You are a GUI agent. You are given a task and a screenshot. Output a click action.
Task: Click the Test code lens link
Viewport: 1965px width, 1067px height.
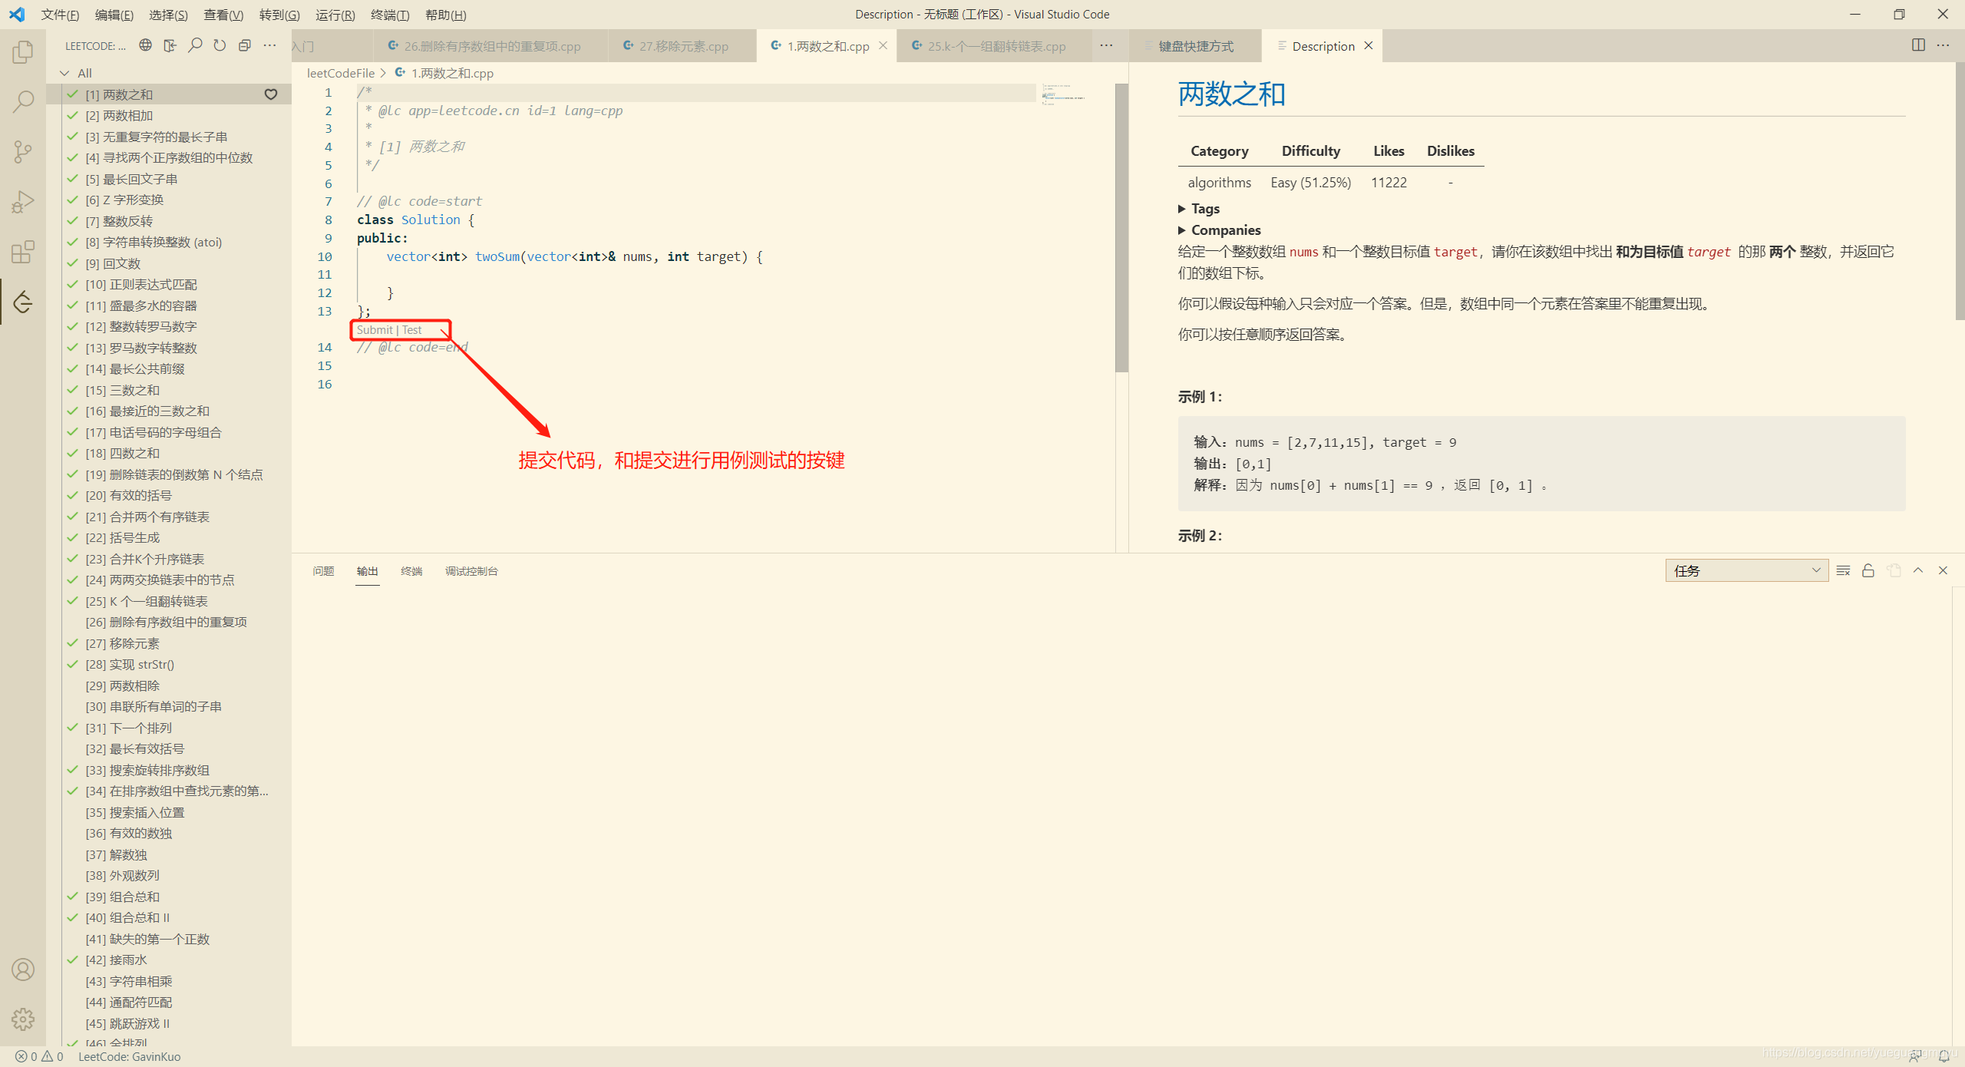(x=411, y=329)
